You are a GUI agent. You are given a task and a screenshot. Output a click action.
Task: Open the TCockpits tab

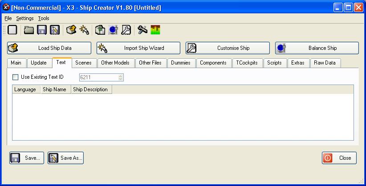pos(247,63)
